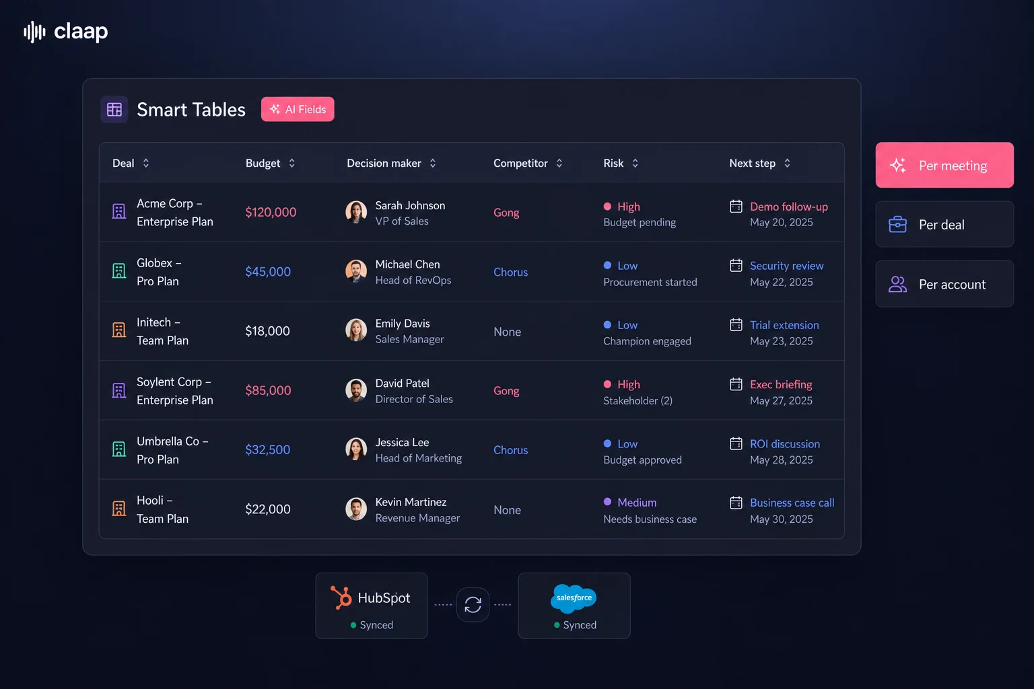Click the Globex building icon
Image resolution: width=1034 pixels, height=689 pixels.
[x=119, y=270]
